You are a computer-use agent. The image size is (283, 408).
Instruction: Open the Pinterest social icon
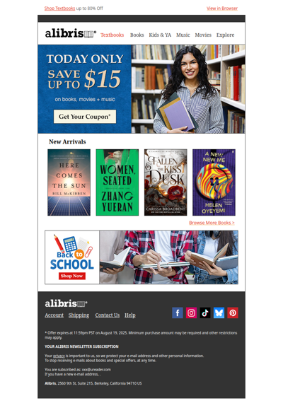tap(233, 313)
